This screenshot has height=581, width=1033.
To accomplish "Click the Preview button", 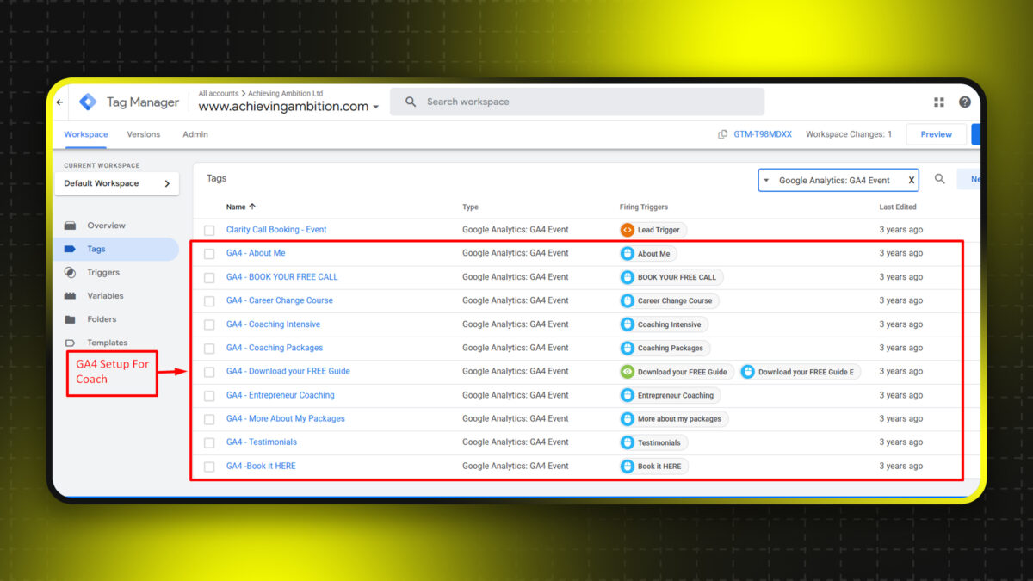I will click(936, 134).
